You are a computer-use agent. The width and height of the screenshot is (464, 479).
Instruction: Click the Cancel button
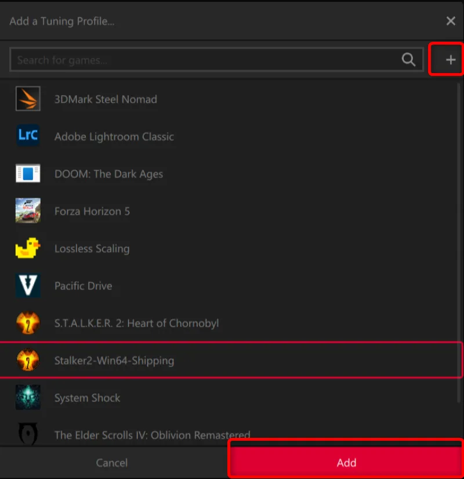click(111, 463)
